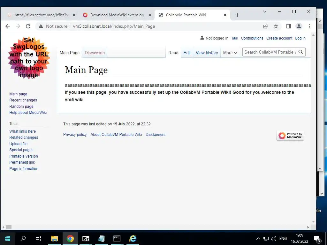Go to Main page in sidebar
327x245 pixels.
pos(18,94)
